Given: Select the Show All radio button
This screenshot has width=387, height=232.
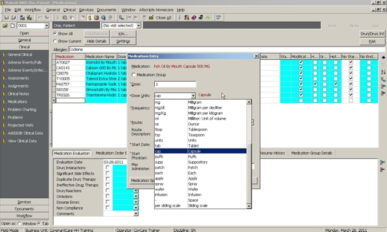Looking at the screenshot, I should pyautogui.click(x=55, y=33).
